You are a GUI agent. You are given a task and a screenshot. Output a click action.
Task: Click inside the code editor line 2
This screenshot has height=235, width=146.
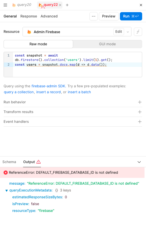click(77, 65)
